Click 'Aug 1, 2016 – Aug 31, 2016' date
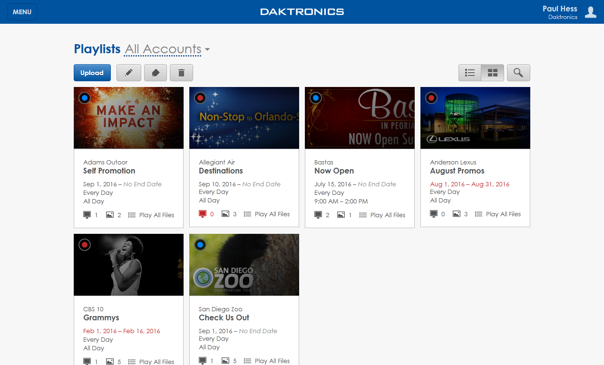604x365 pixels. coord(469,184)
